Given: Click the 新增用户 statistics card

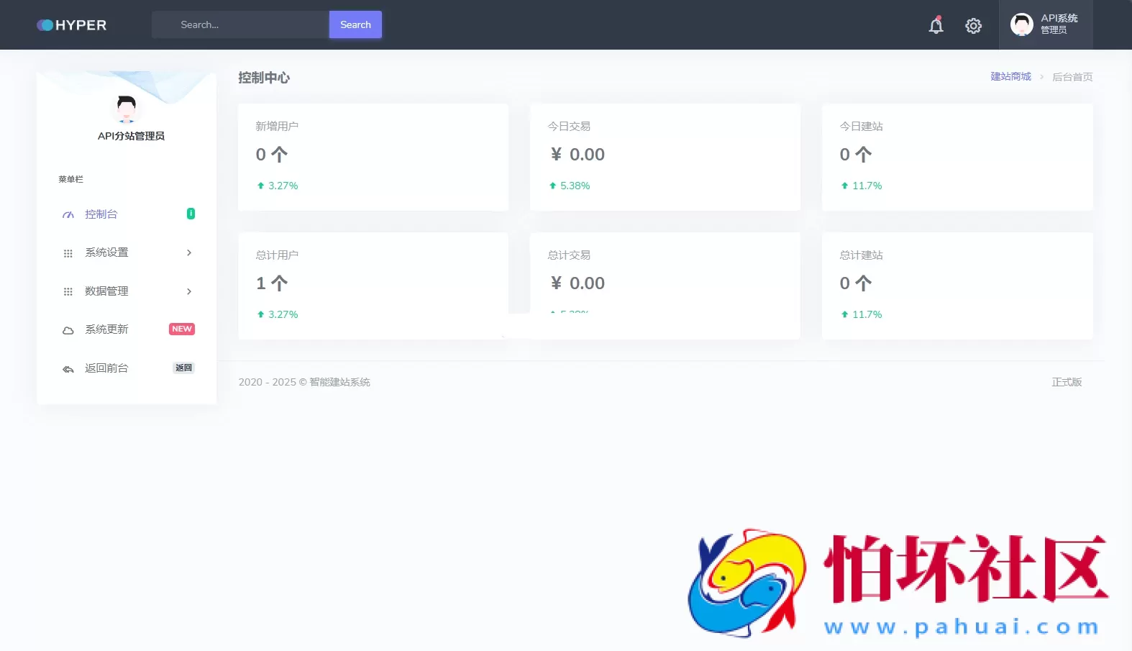Looking at the screenshot, I should [x=373, y=157].
